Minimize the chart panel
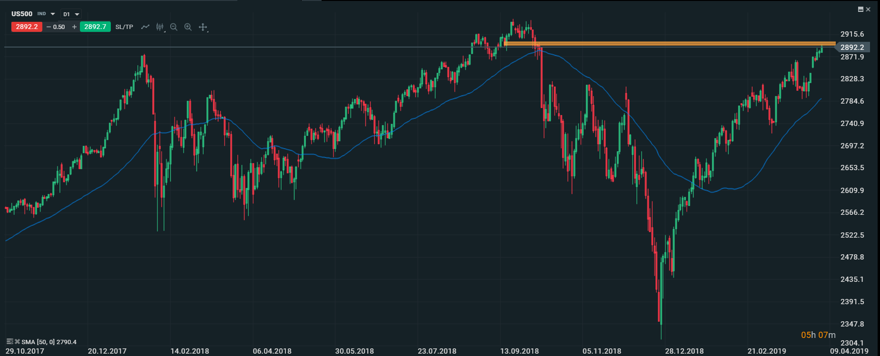This screenshot has height=356, width=880. (x=860, y=10)
